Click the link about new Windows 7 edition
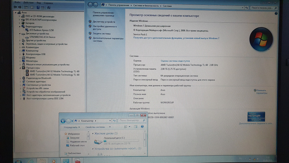The image size is (289, 163). point(176,38)
